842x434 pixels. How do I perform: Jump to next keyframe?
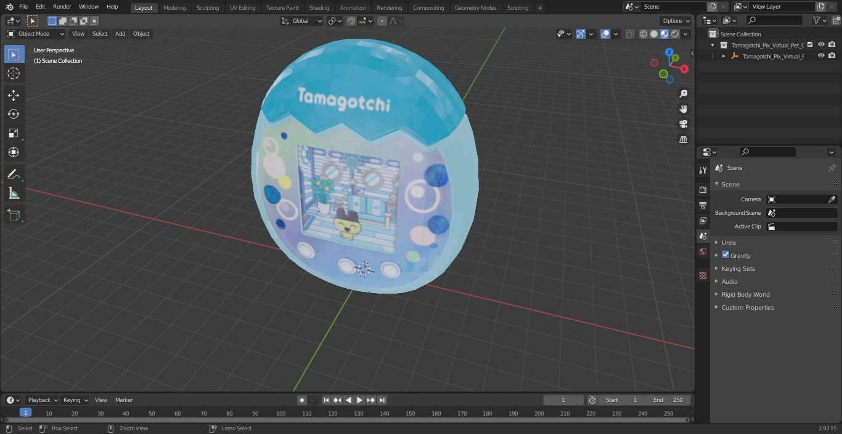(x=371, y=400)
